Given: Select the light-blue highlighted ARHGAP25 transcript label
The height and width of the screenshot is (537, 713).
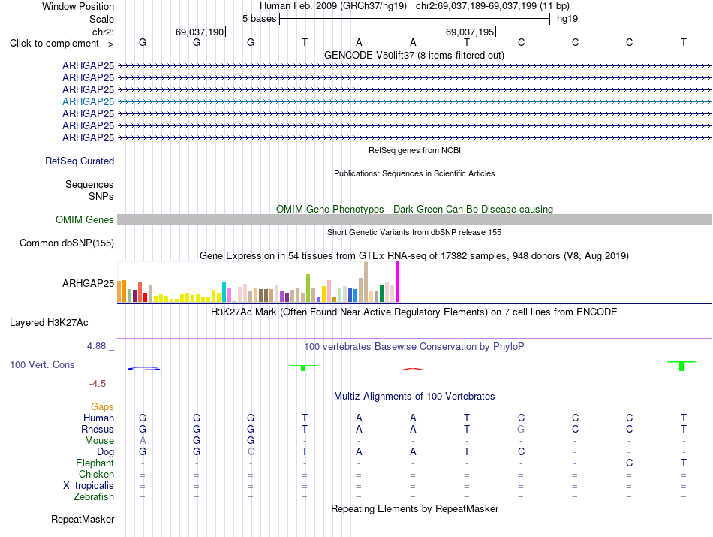Looking at the screenshot, I should [x=89, y=101].
